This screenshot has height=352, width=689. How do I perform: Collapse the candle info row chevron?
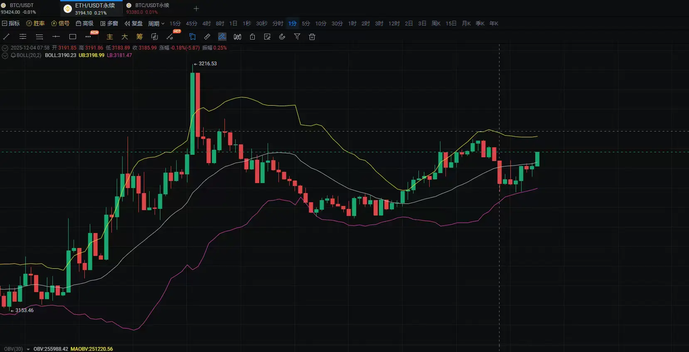pos(5,48)
